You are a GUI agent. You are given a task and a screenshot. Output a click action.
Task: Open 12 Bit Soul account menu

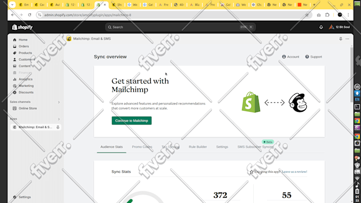coord(339,27)
